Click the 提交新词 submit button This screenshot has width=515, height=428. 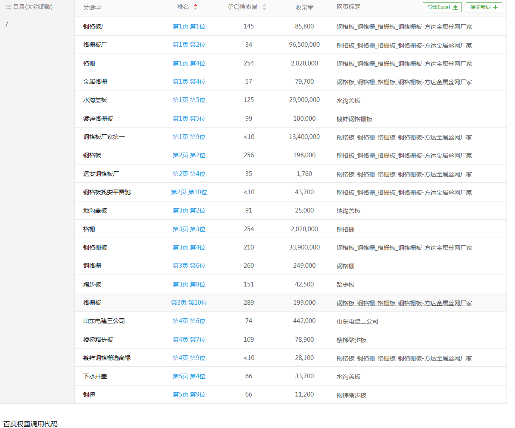click(484, 7)
